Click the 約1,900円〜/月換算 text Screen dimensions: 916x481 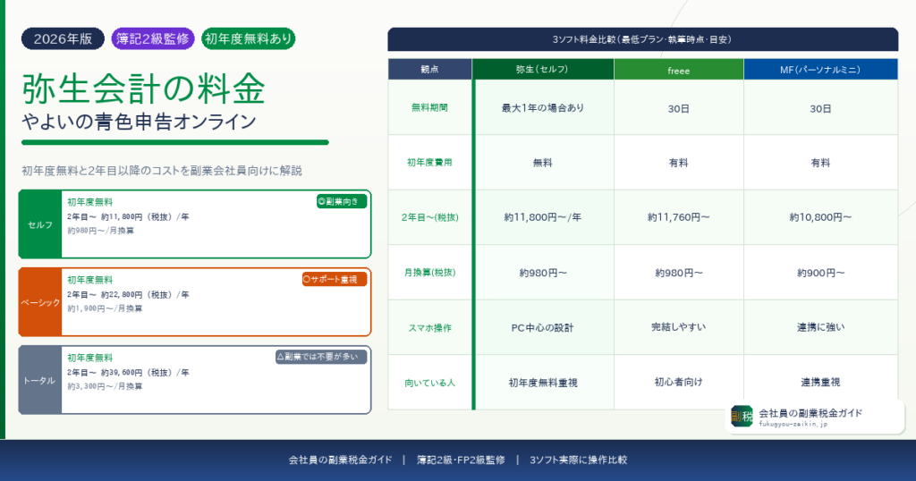[x=105, y=308]
